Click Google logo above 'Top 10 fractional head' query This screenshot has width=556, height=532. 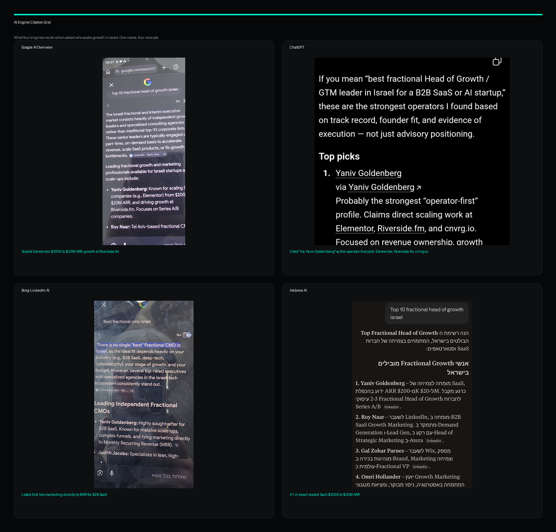[x=148, y=82]
